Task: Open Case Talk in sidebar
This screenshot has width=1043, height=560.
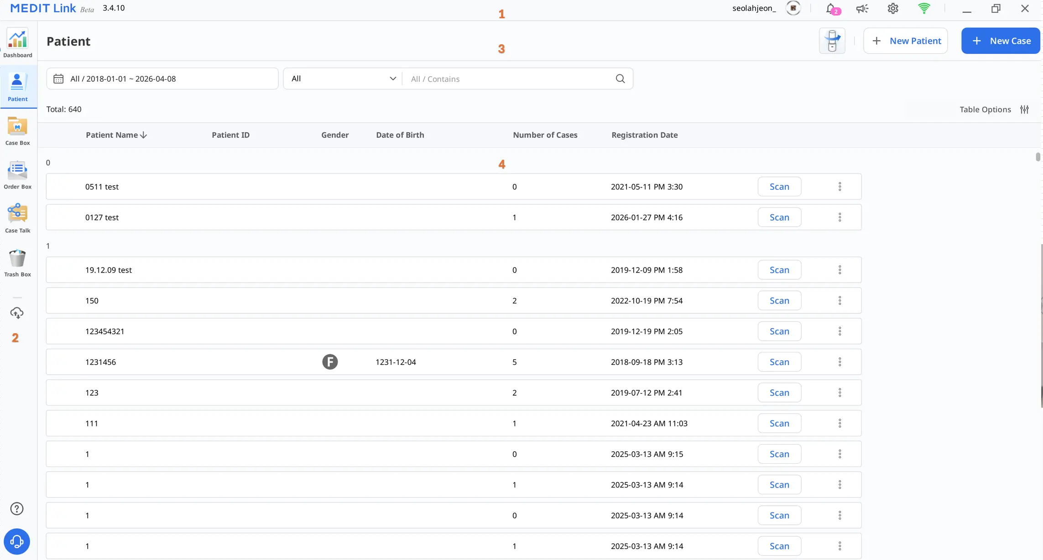Action: pyautogui.click(x=18, y=218)
